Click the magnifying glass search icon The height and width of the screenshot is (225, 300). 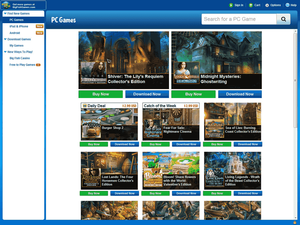click(283, 19)
